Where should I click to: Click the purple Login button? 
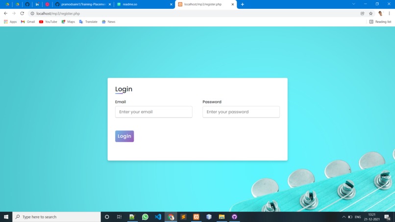pyautogui.click(x=124, y=136)
